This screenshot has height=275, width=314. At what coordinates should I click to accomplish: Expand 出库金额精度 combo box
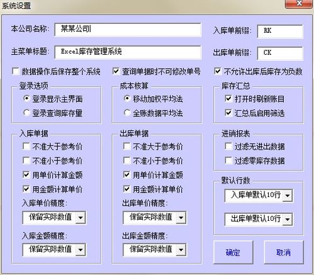coord(181,250)
